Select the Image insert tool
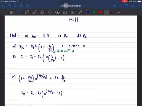 [65, 12]
